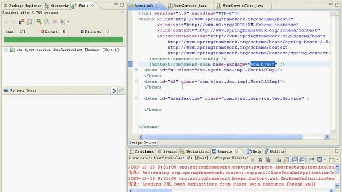This screenshot has width=342, height=192.
Task: Switch to the Source editor view
Action: pos(150,142)
